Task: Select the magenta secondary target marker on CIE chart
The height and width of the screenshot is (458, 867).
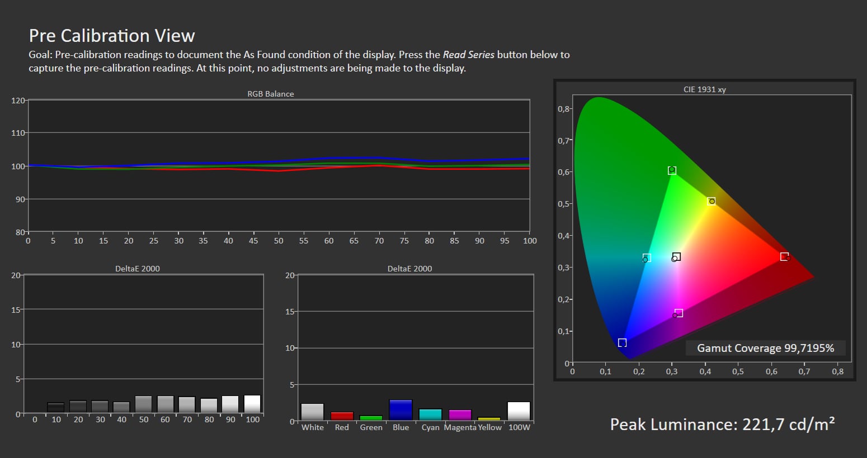Action: [x=678, y=313]
